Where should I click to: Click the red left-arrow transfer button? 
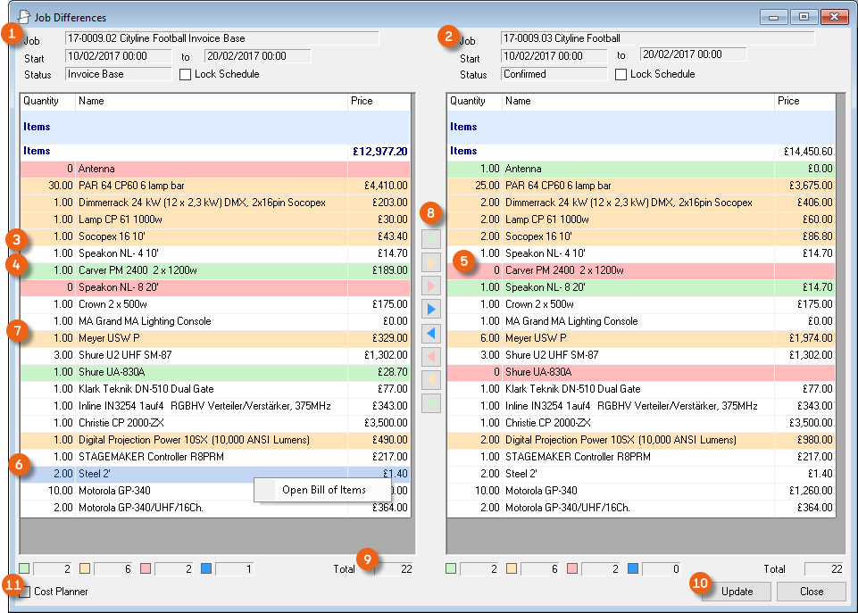pyautogui.click(x=430, y=357)
